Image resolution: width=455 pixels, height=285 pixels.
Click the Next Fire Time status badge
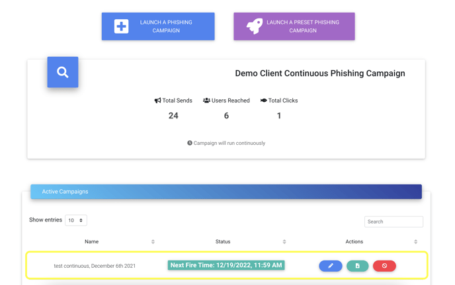tap(226, 265)
